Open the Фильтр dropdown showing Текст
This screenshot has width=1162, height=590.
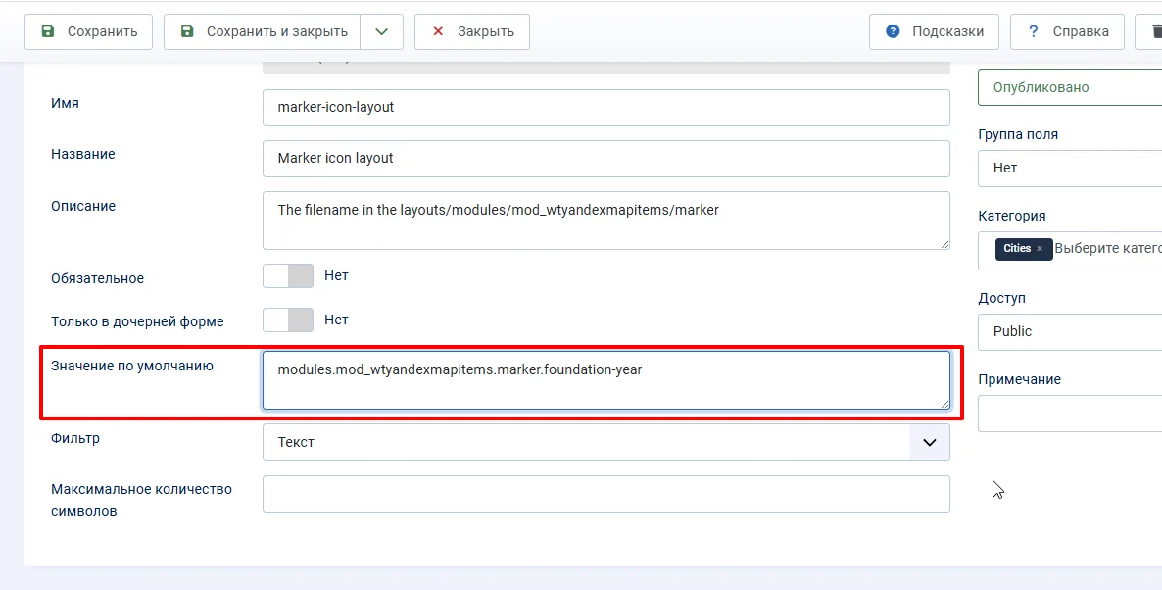click(606, 443)
